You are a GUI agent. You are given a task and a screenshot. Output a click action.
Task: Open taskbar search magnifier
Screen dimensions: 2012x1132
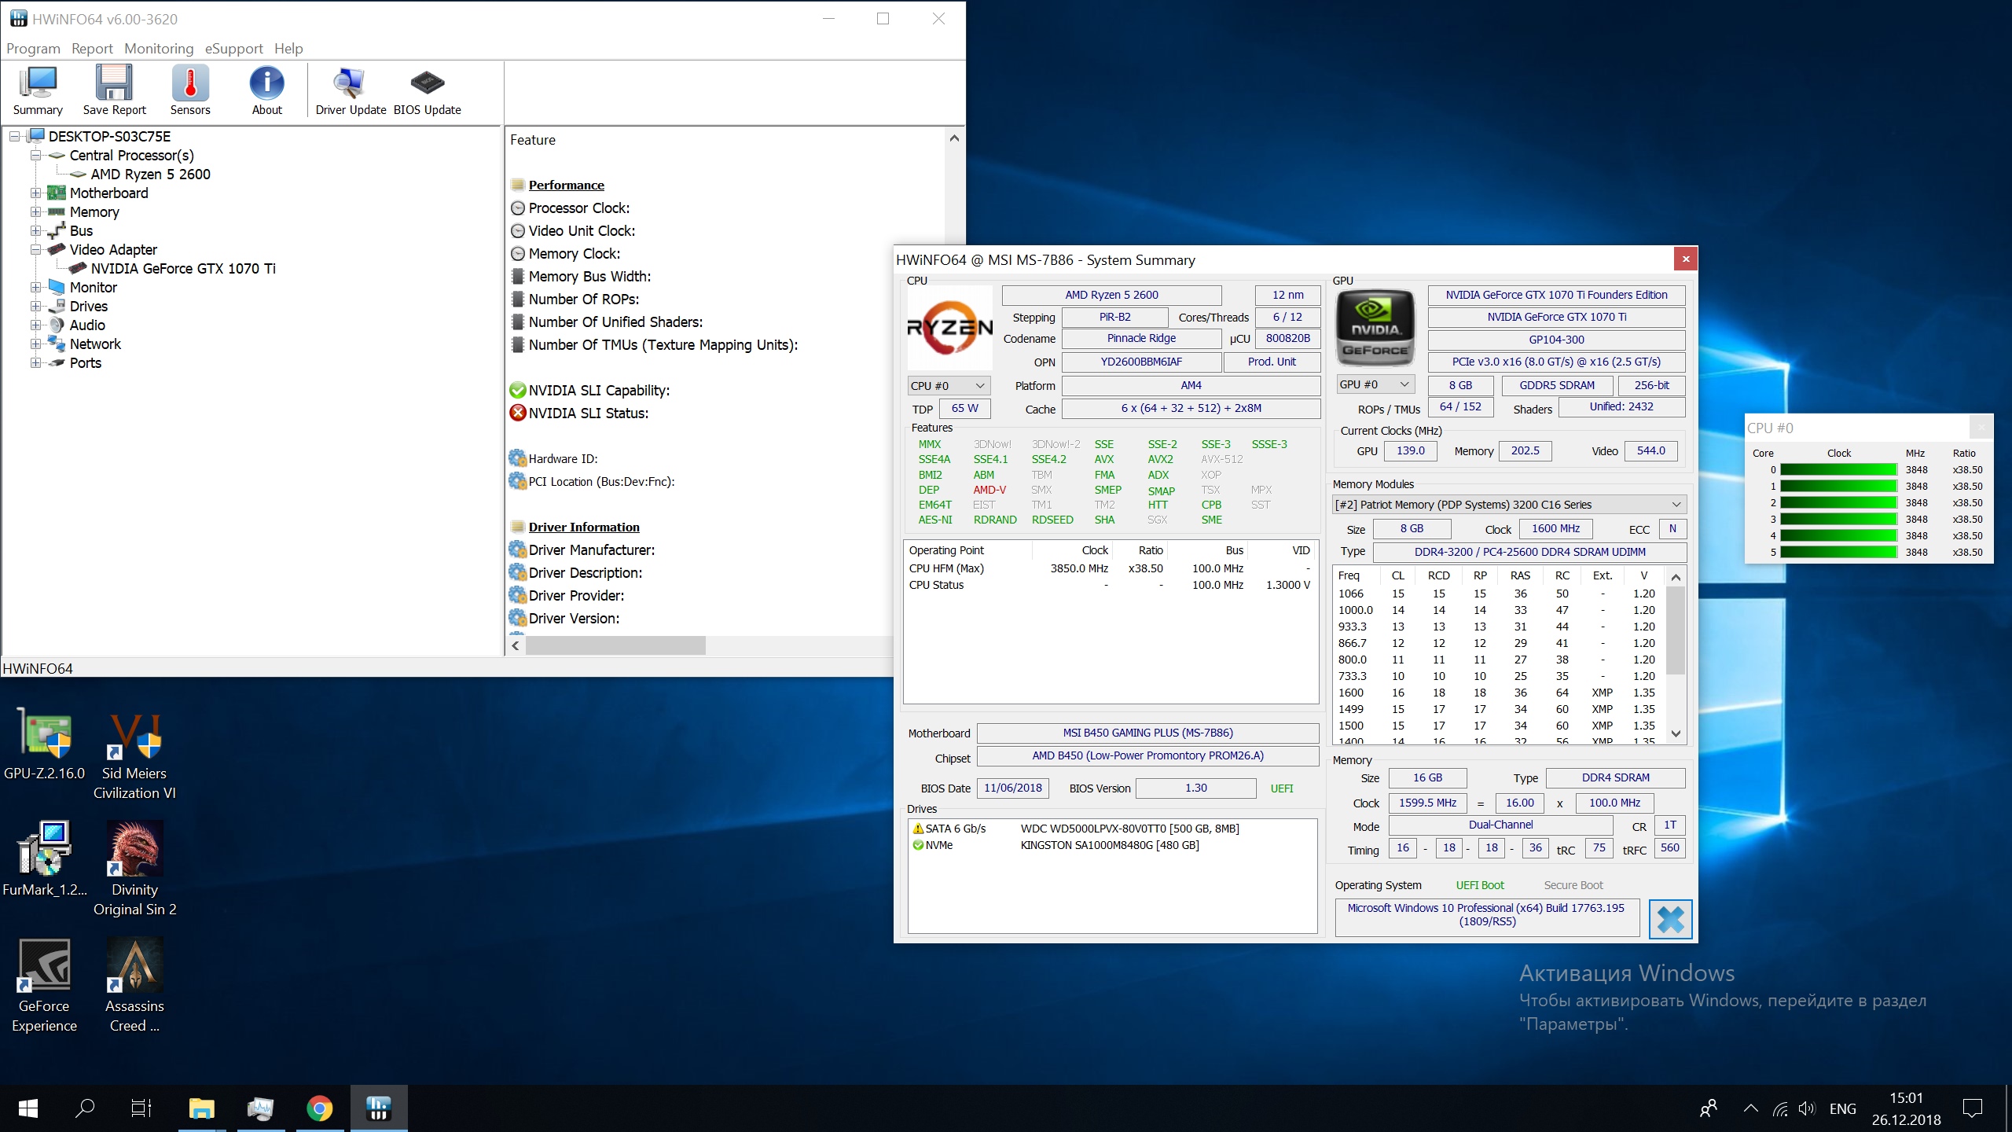point(84,1108)
